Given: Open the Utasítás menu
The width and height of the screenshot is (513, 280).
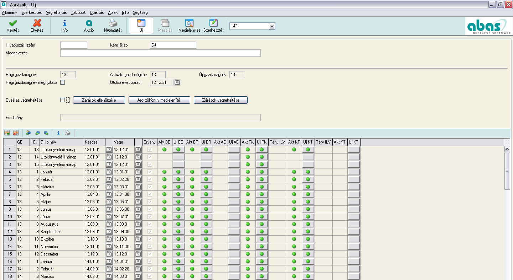Looking at the screenshot, I should pyautogui.click(x=97, y=12).
